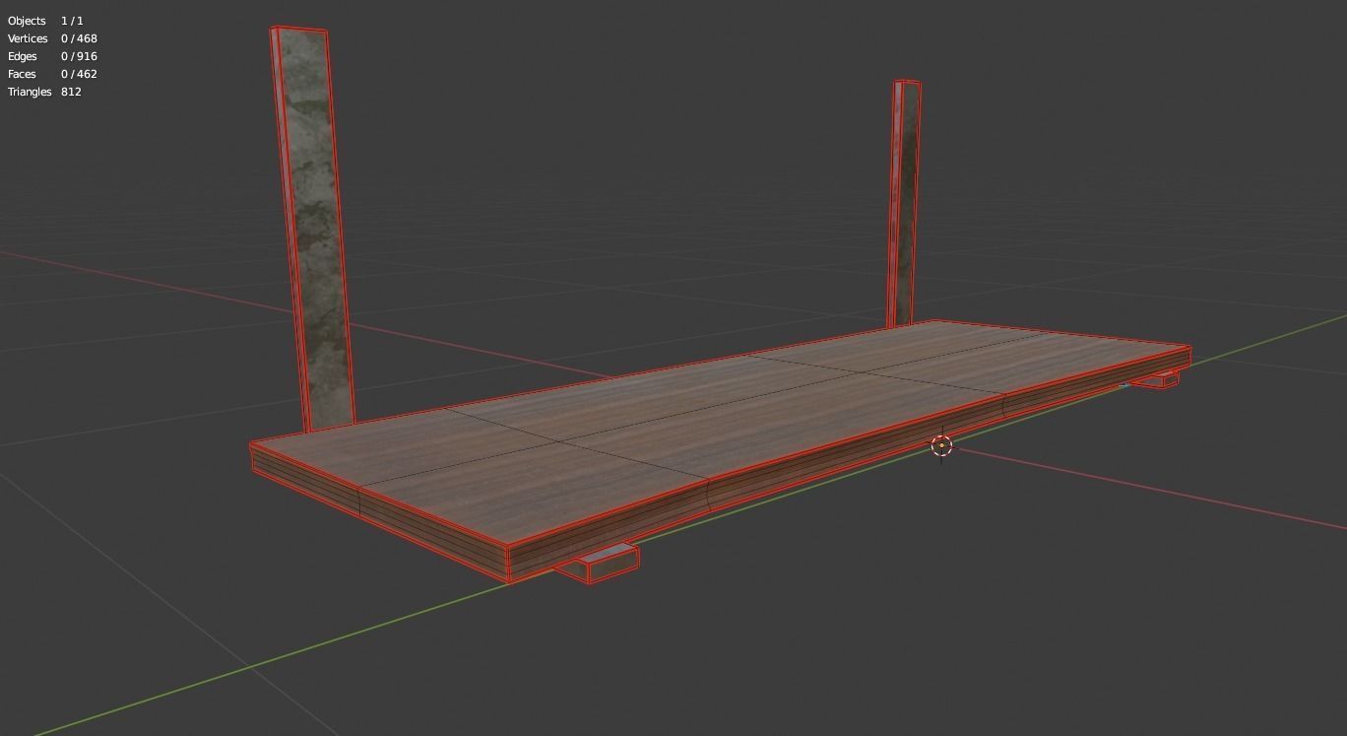Select the tall stone post on the left

pos(312,229)
